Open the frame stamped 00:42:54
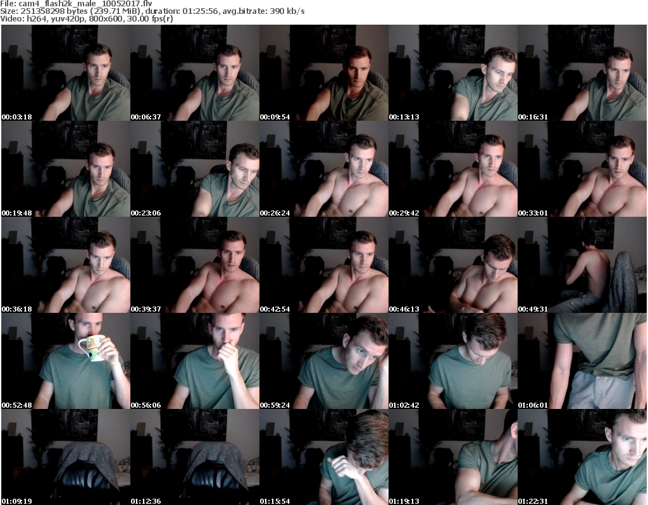 coord(324,265)
